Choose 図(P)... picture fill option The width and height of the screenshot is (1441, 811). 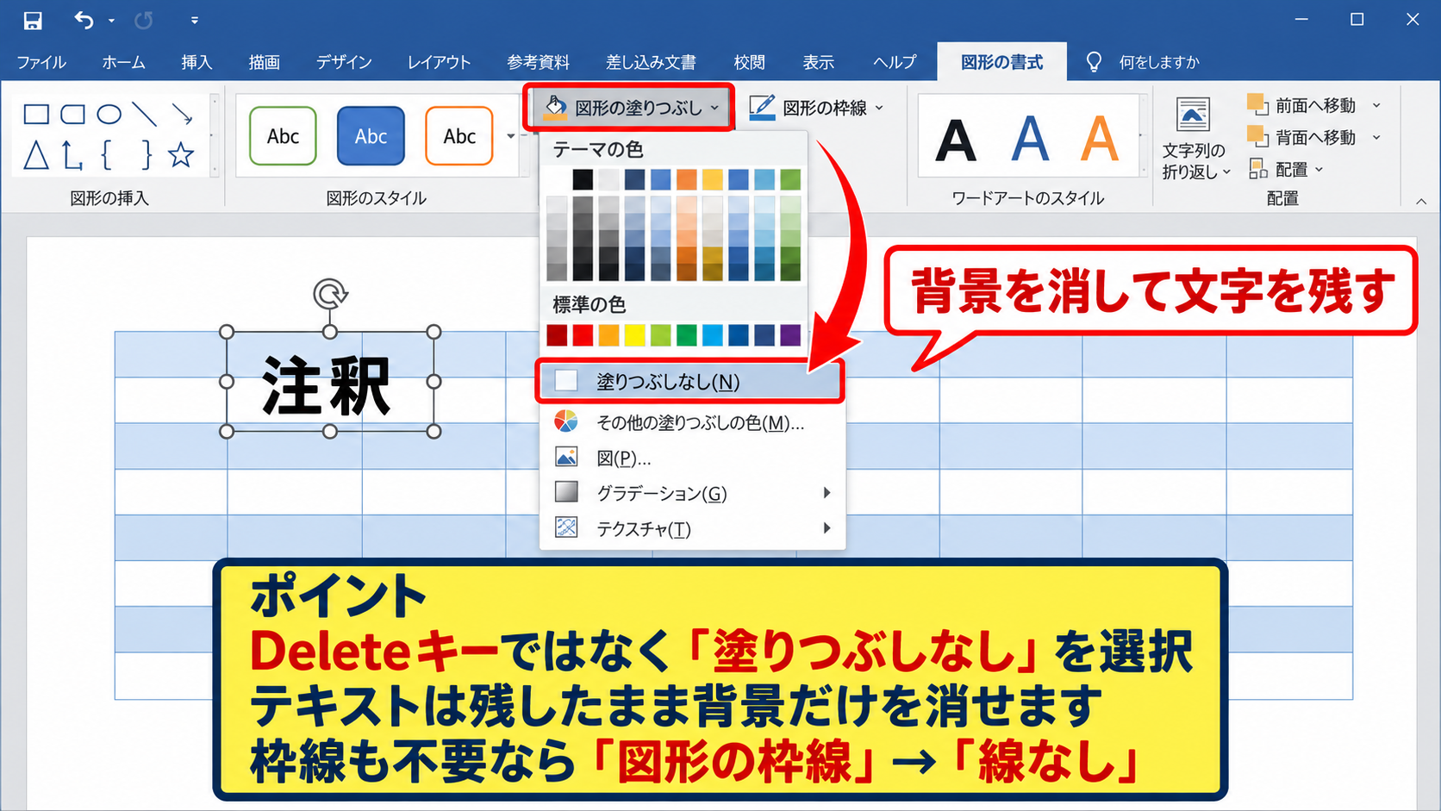tap(693, 458)
